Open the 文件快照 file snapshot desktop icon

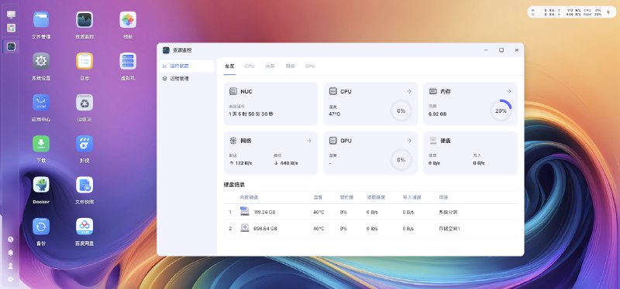click(84, 185)
